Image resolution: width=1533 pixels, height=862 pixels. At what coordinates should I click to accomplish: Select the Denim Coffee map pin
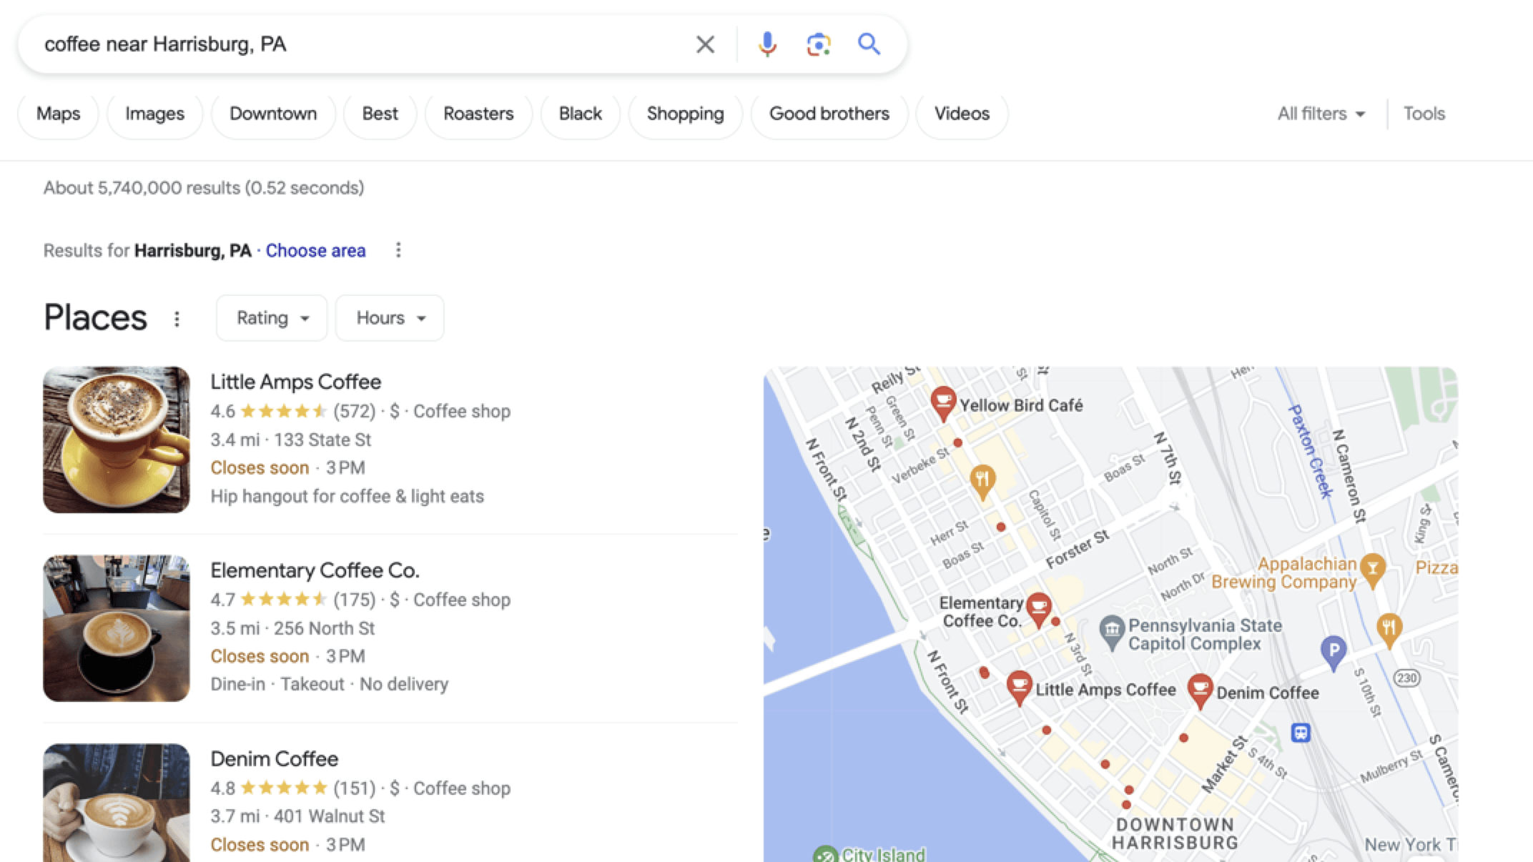click(x=1200, y=691)
